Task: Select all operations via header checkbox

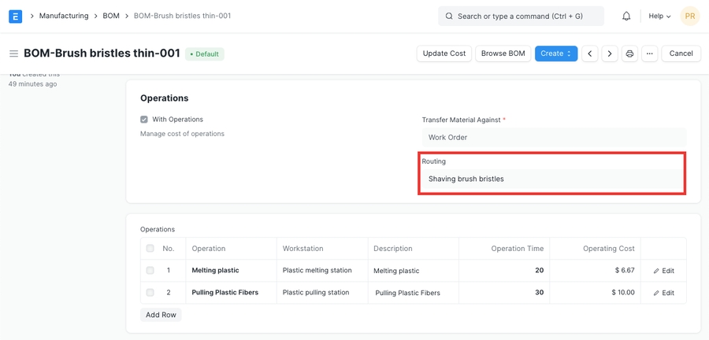Action: [150, 249]
